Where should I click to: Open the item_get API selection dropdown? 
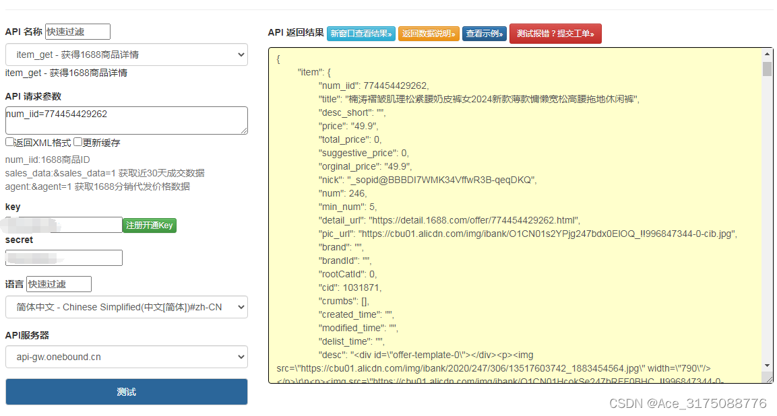pyautogui.click(x=126, y=55)
